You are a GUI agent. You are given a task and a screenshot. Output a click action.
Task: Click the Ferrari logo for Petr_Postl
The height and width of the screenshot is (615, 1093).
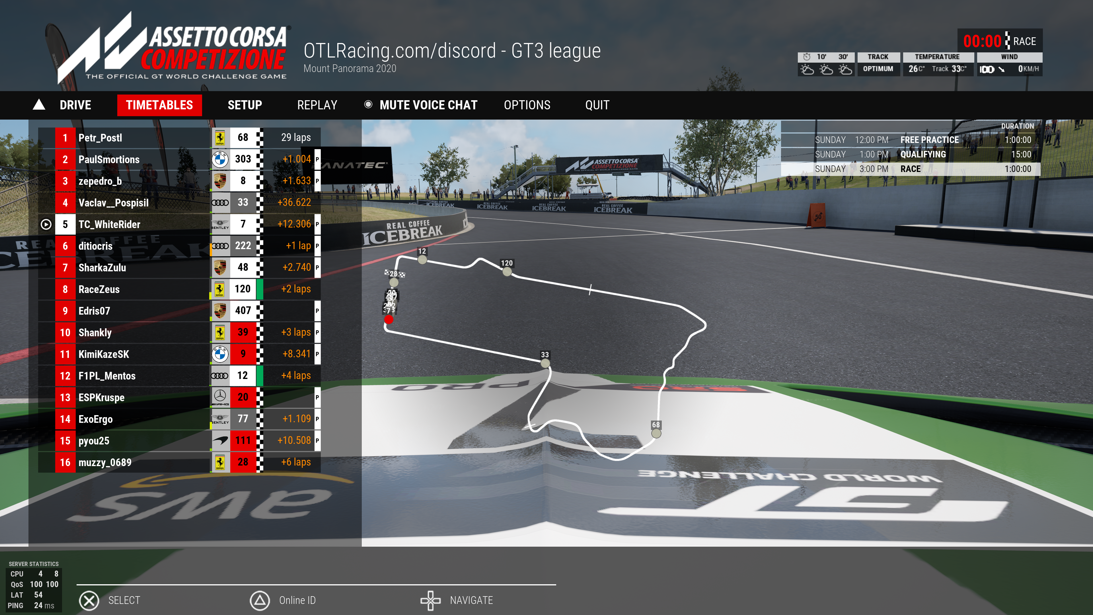click(x=220, y=138)
